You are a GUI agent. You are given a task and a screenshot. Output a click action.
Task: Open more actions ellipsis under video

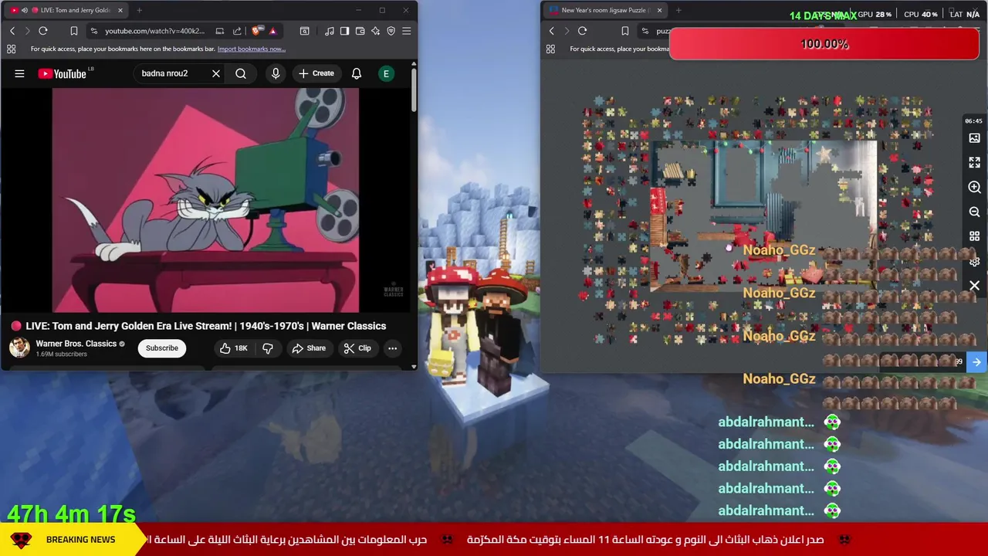pyautogui.click(x=392, y=348)
